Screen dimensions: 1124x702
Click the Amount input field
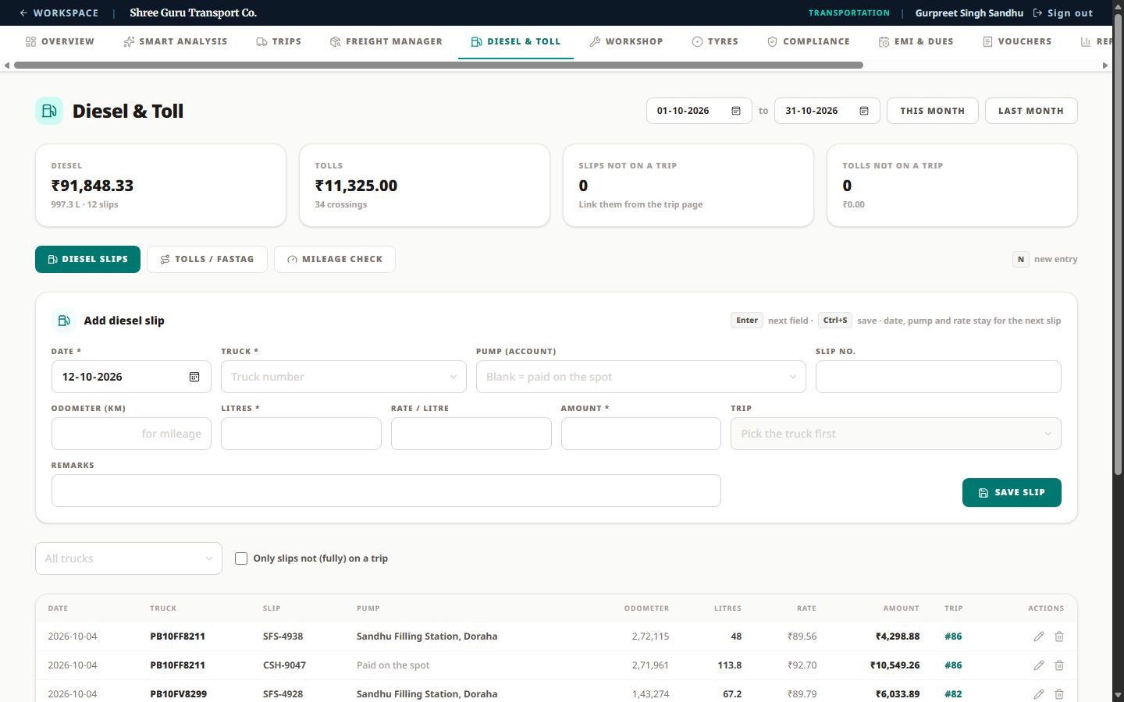pyautogui.click(x=641, y=434)
